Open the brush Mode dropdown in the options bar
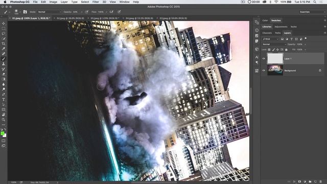The width and height of the screenshot is (327, 184). point(50,12)
